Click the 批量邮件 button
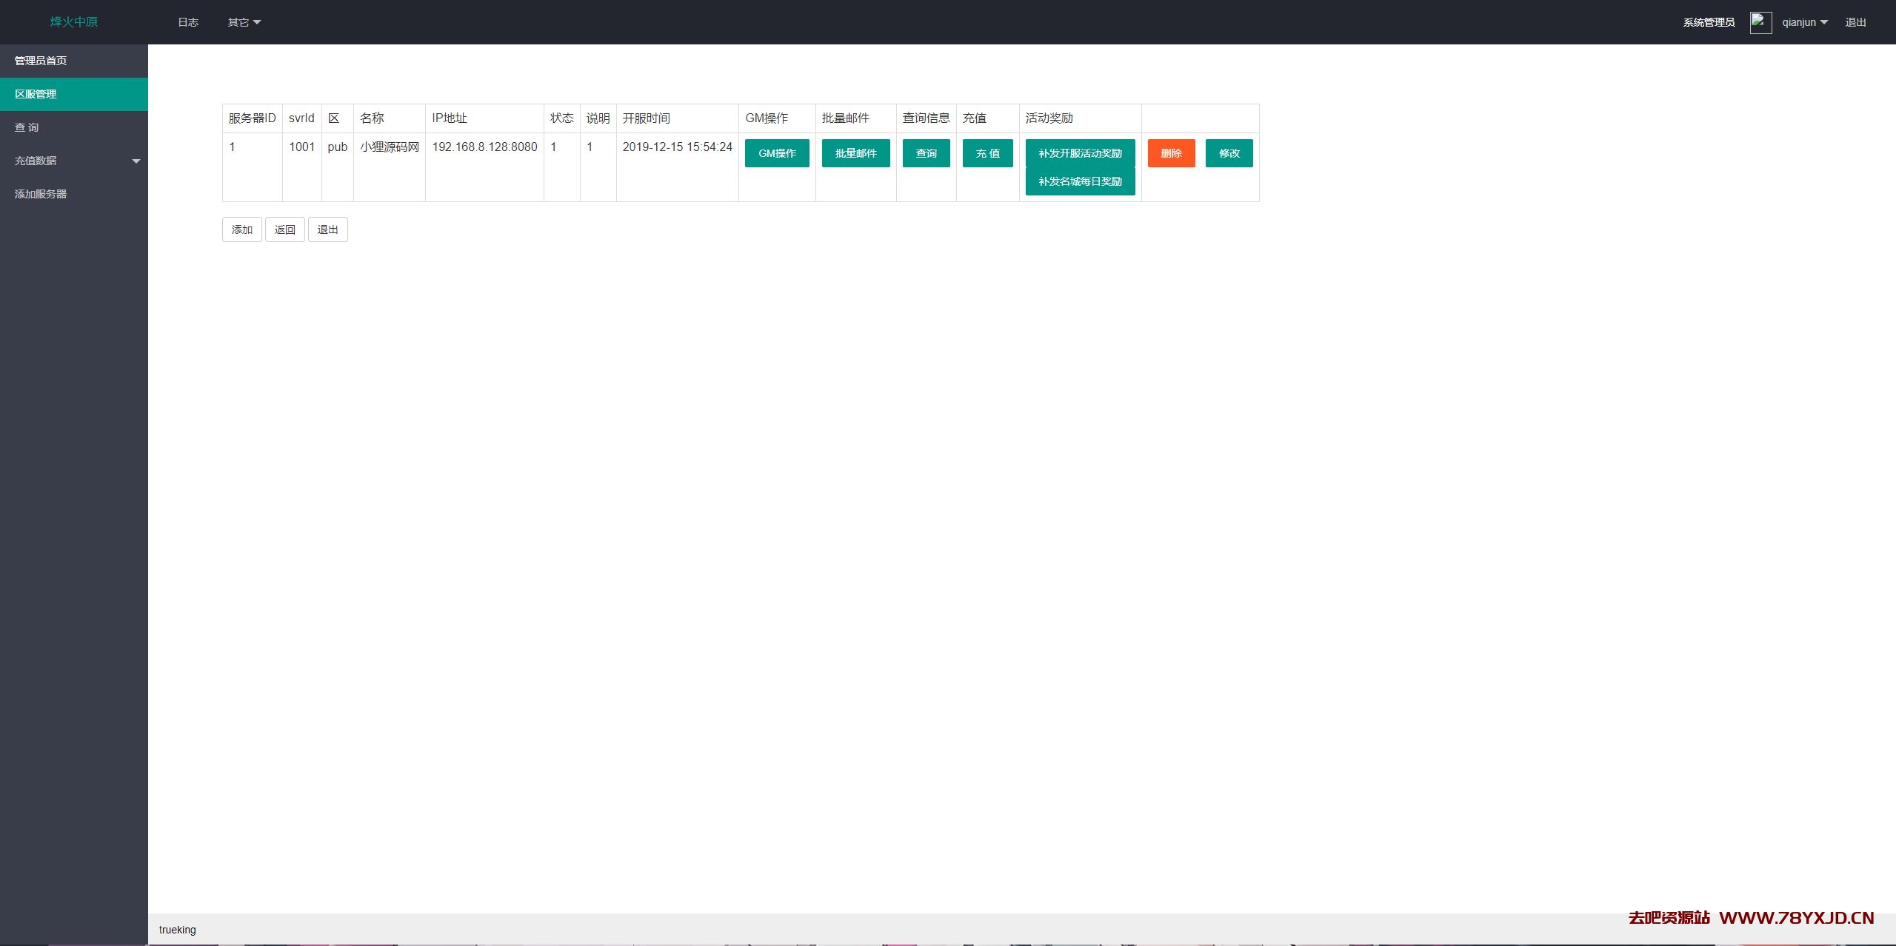Viewport: 1896px width, 946px height. (855, 153)
